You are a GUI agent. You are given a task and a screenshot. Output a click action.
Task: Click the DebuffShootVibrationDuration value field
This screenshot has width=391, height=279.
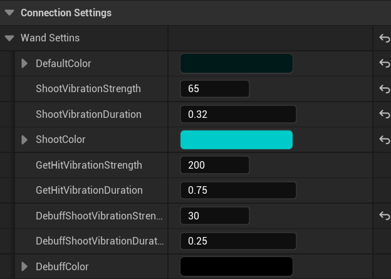point(237,241)
